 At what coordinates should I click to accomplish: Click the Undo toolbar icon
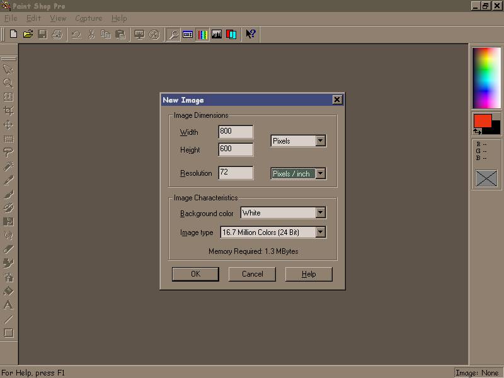[76, 34]
